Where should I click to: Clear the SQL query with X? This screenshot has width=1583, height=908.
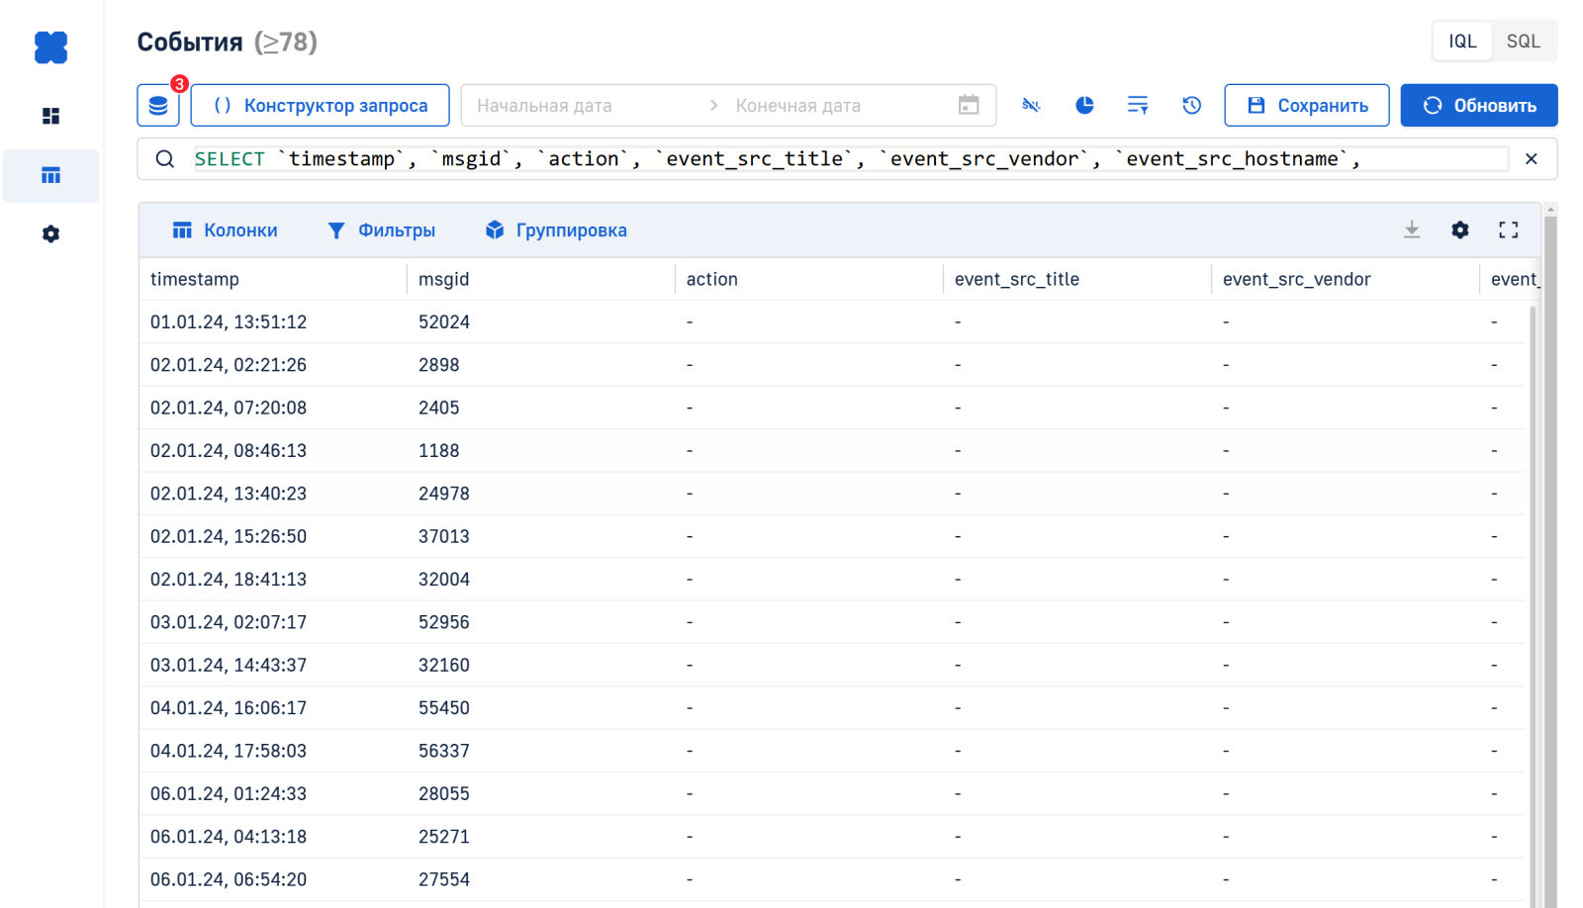1531,159
